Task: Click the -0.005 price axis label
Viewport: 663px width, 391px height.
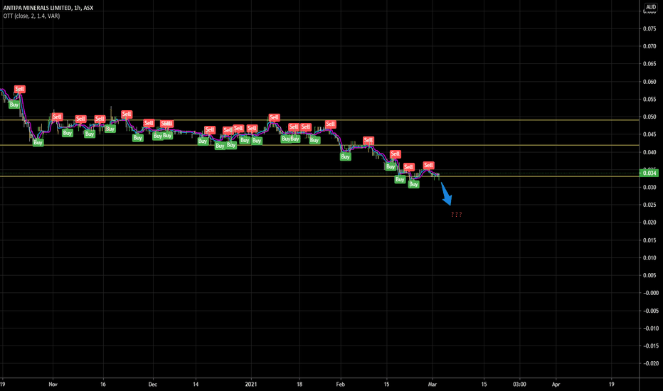Action: tap(650, 311)
